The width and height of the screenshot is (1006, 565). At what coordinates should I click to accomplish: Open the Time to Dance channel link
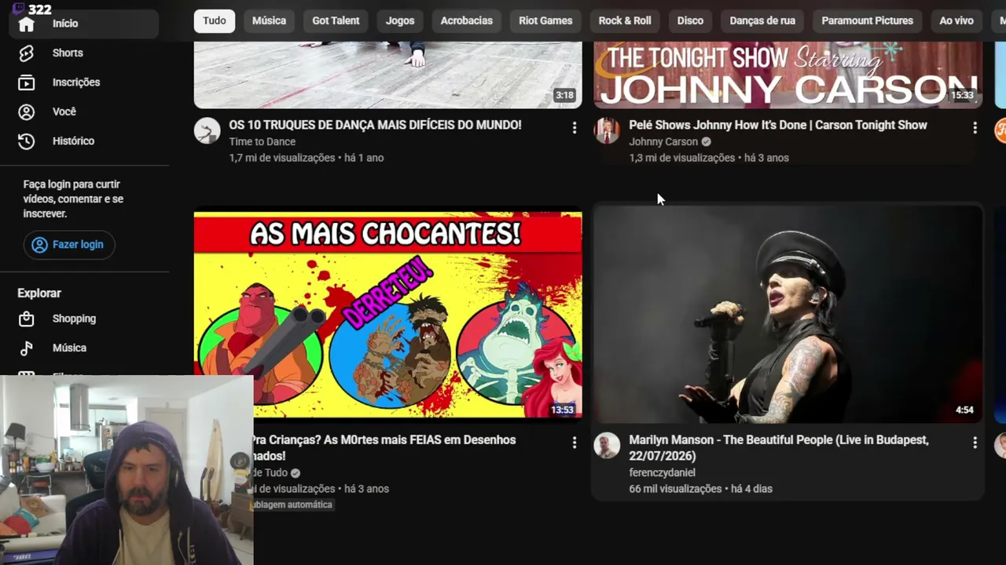(263, 142)
